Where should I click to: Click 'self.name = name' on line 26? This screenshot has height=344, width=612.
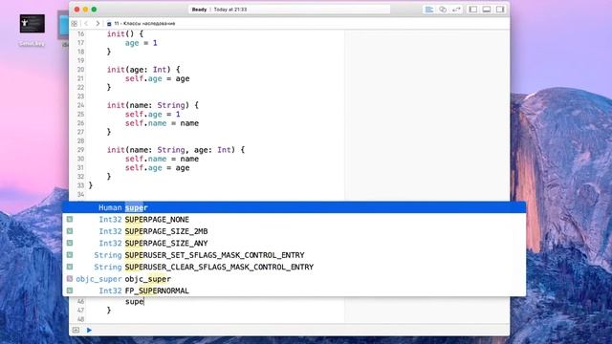[162, 123]
